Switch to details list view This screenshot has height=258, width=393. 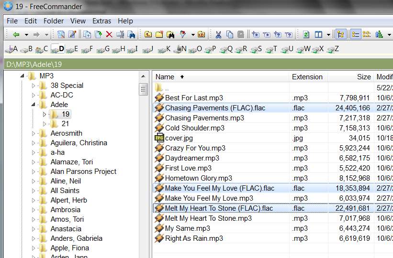coord(355,34)
